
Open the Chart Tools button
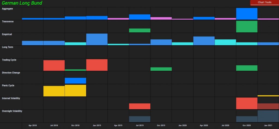(x=264, y=2)
